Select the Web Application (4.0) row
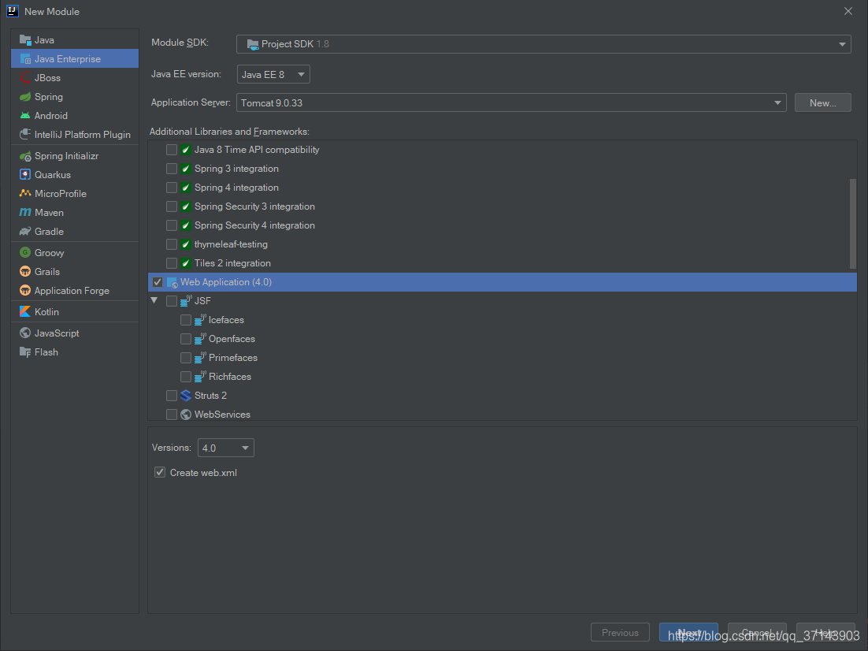 click(x=503, y=282)
